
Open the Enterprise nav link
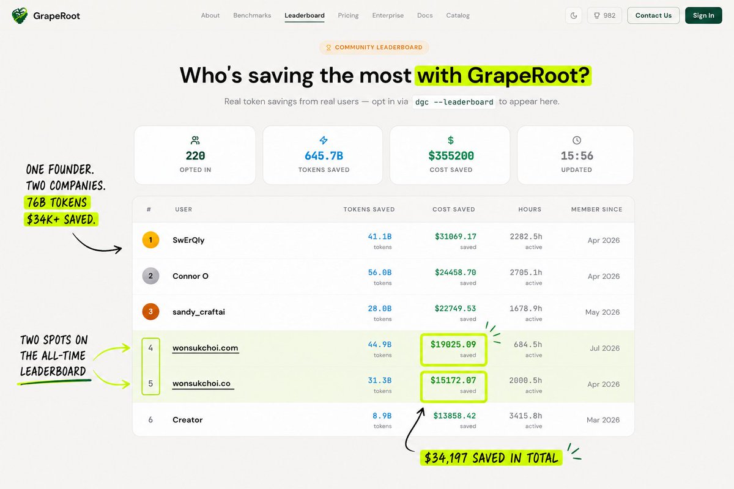pyautogui.click(x=388, y=15)
